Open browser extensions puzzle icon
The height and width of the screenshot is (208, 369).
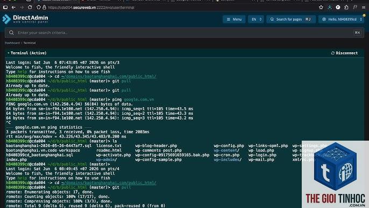346,8
